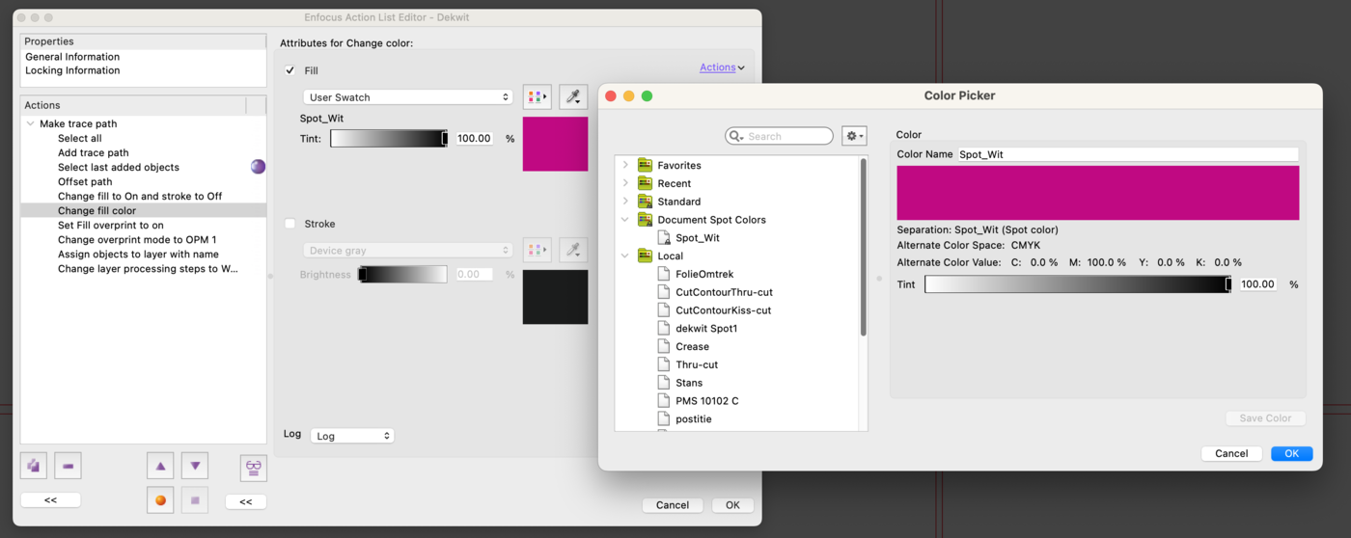Image resolution: width=1351 pixels, height=538 pixels.
Task: Click the Fill eyedropper tool icon
Action: [x=573, y=96]
